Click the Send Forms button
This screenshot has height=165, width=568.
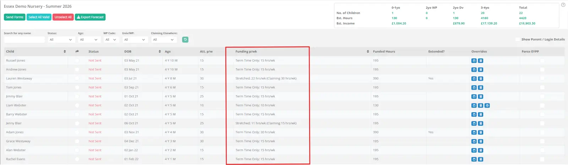point(15,17)
